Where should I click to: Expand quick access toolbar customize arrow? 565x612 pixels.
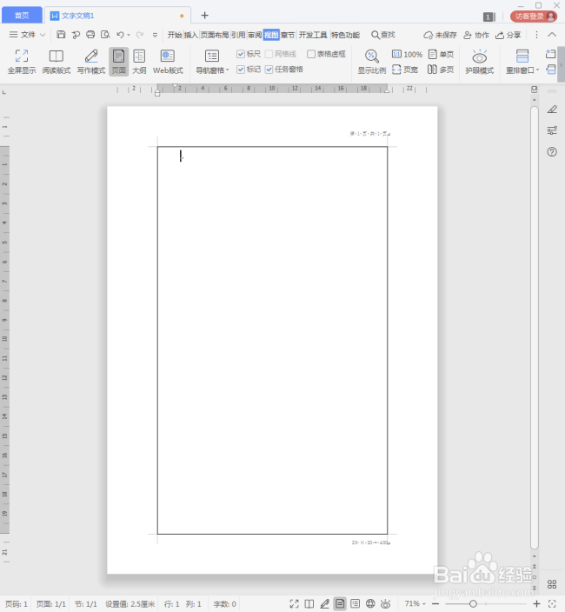tap(155, 35)
